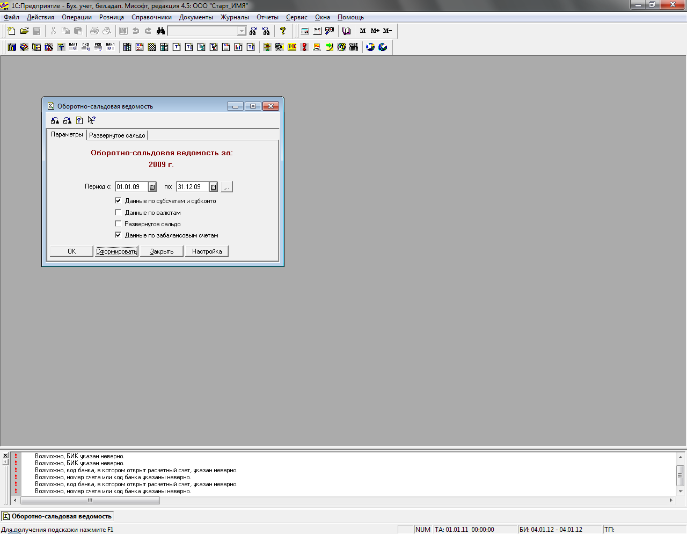Click the OK button
687x534 pixels.
pos(71,251)
